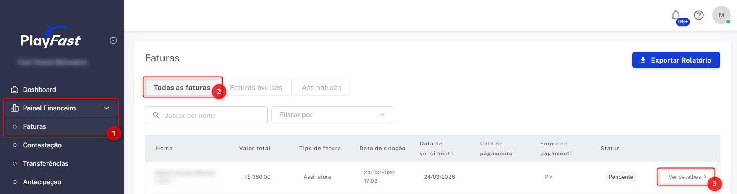Collapse the Painel Financeiro menu chevron
Image resolution: width=737 pixels, height=194 pixels.
[x=107, y=108]
